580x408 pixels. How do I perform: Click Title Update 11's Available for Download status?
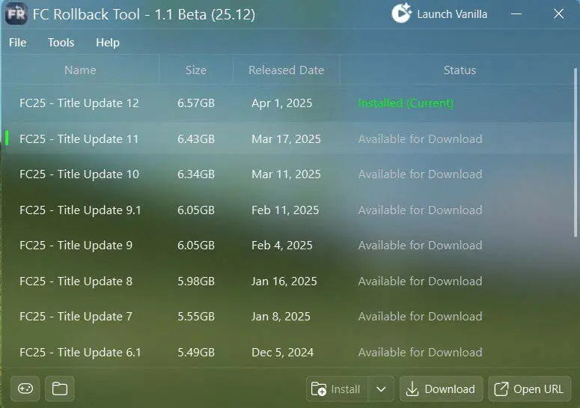(420, 138)
